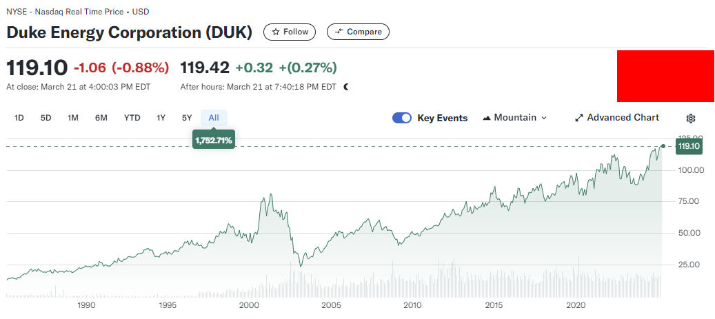715x319 pixels.
Task: Select the 1Y time range
Action: 161,118
